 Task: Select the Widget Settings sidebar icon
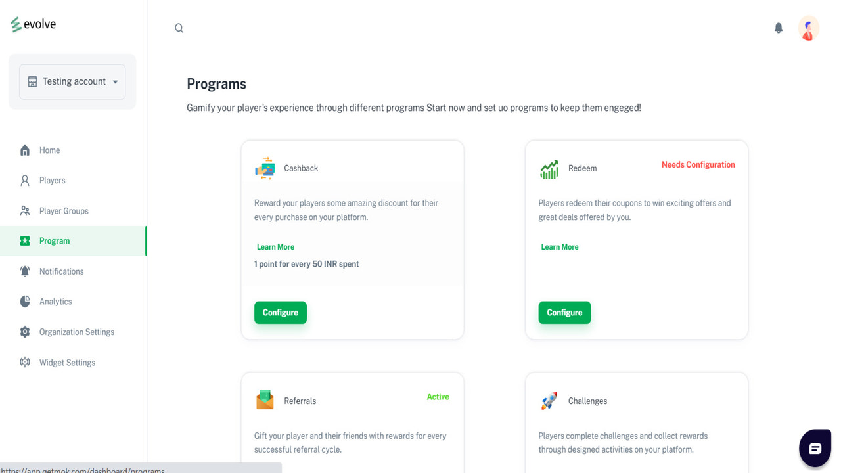tap(24, 362)
